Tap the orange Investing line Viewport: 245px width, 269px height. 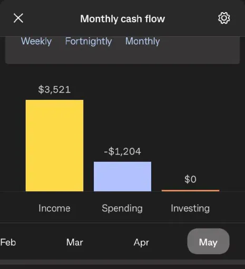pyautogui.click(x=190, y=191)
